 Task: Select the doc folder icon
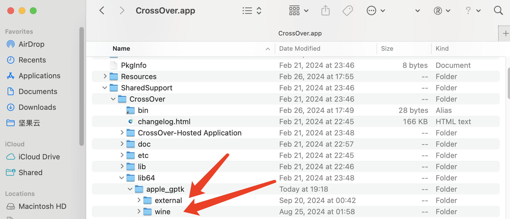click(x=131, y=144)
